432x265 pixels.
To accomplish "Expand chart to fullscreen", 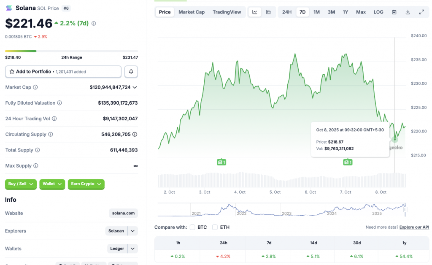I will [421, 12].
